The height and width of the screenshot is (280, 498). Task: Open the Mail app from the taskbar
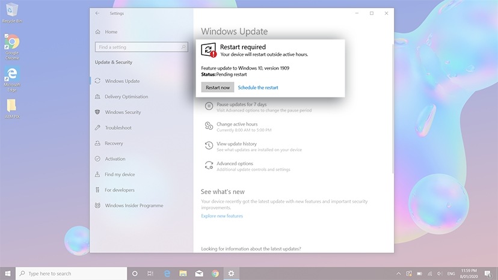click(x=199, y=273)
